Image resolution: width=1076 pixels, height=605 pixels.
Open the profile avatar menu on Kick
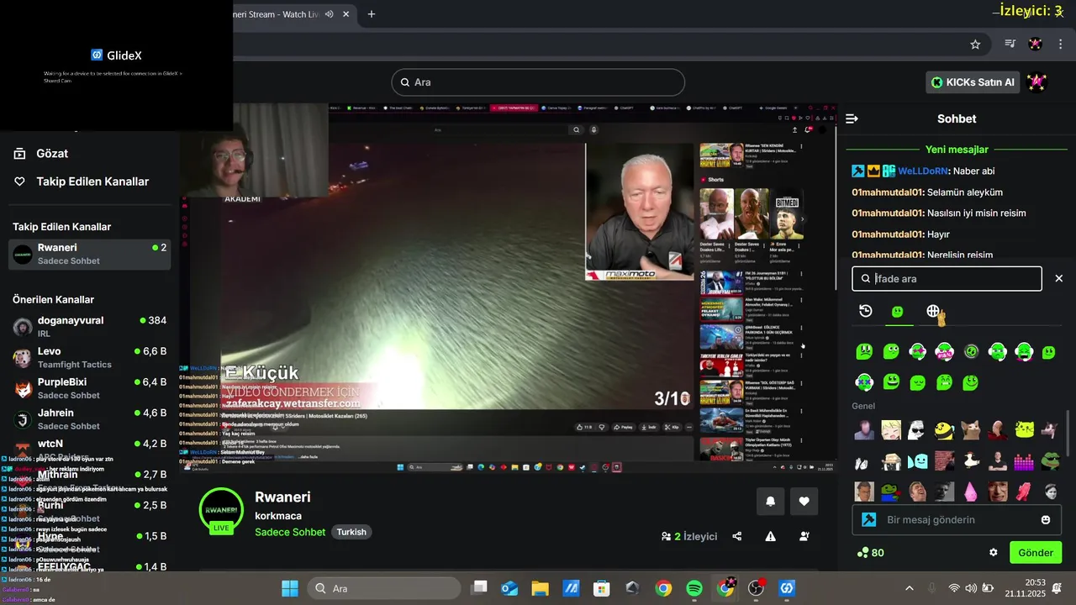[x=1037, y=82]
